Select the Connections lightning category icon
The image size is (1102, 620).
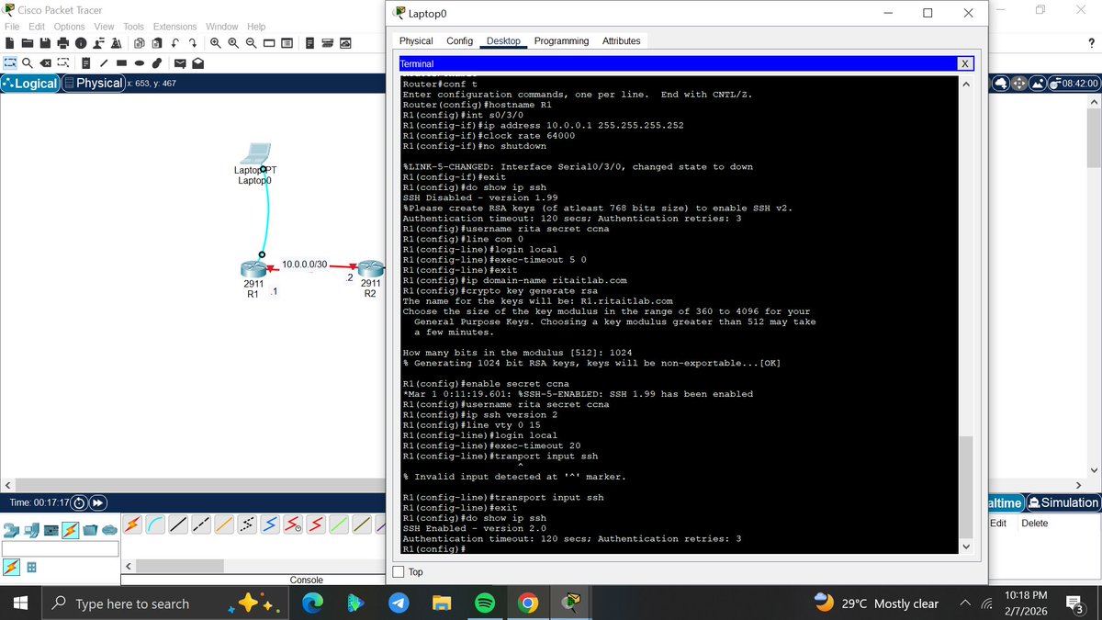(71, 530)
